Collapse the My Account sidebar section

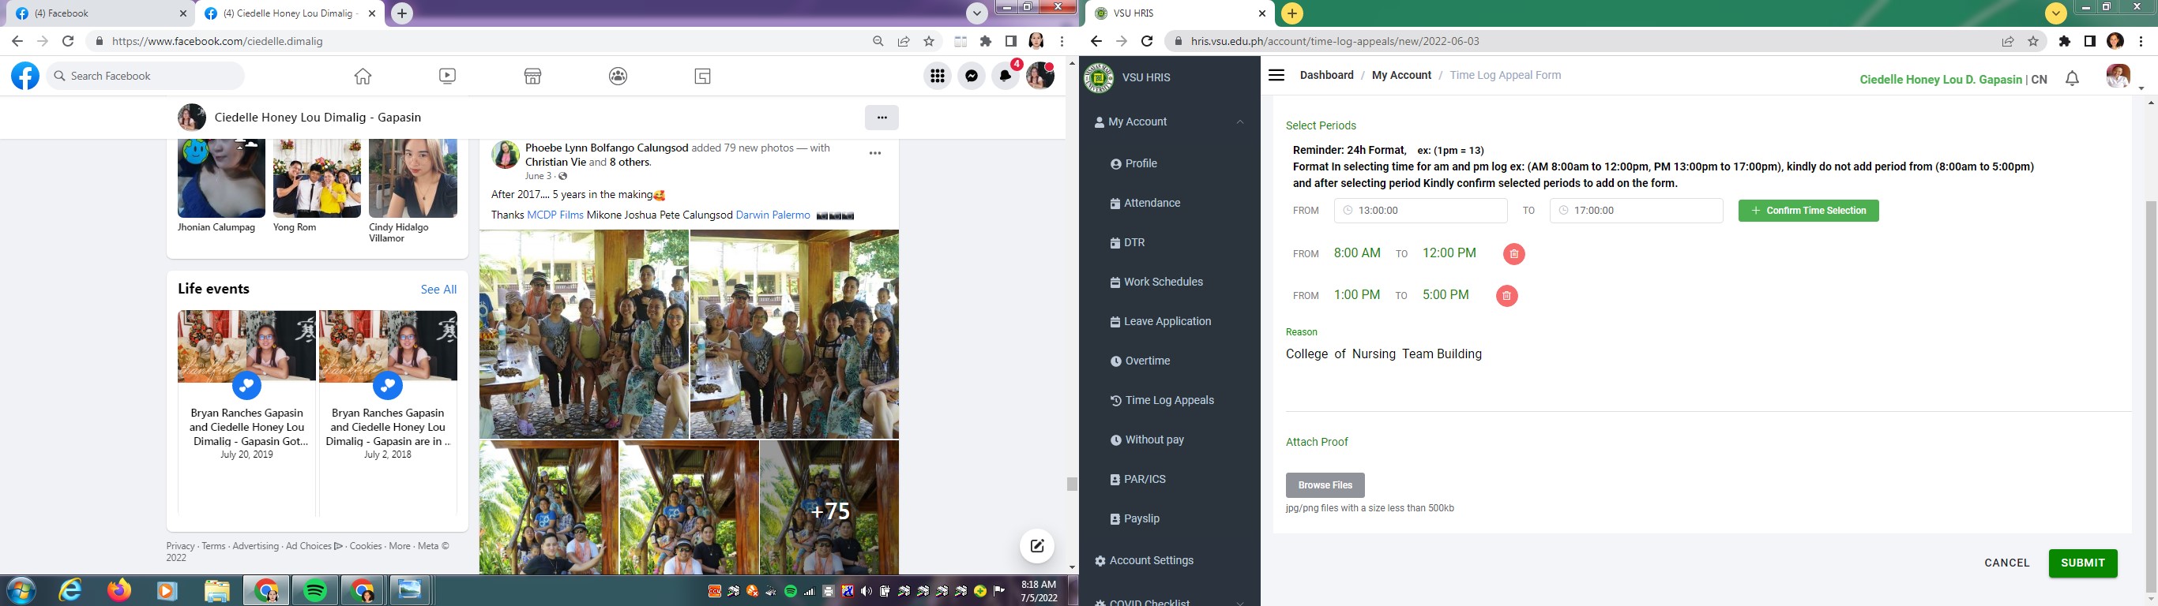pyautogui.click(x=1239, y=122)
